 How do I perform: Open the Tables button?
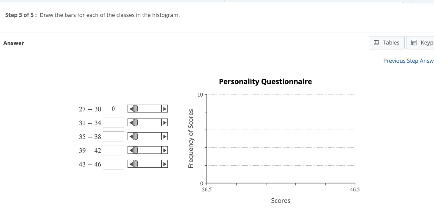(387, 43)
